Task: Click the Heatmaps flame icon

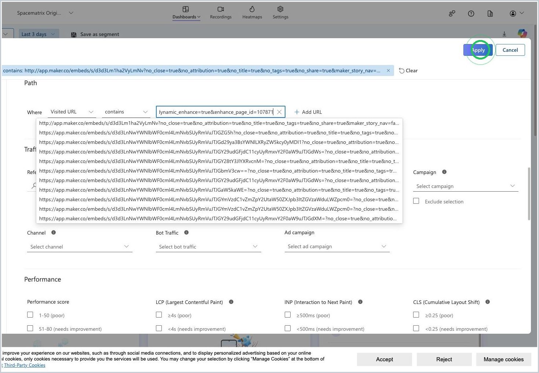Action: [x=252, y=9]
